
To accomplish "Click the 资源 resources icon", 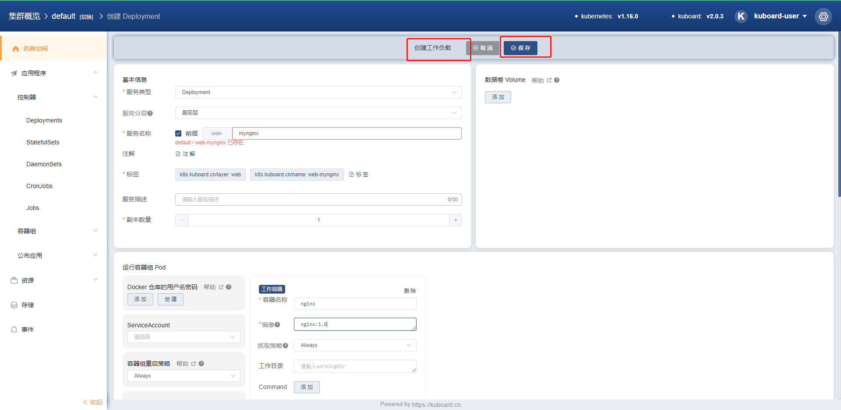I will [14, 280].
